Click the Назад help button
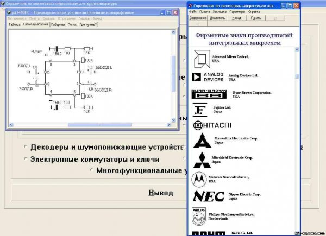The image size is (326, 236). click(x=236, y=18)
